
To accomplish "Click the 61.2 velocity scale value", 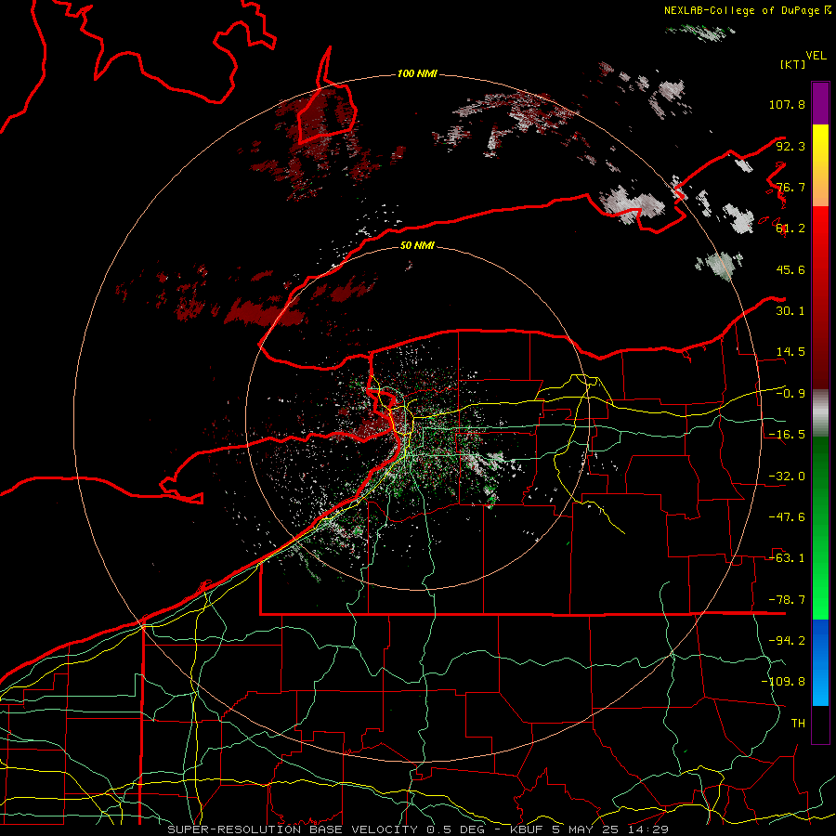I will (790, 229).
